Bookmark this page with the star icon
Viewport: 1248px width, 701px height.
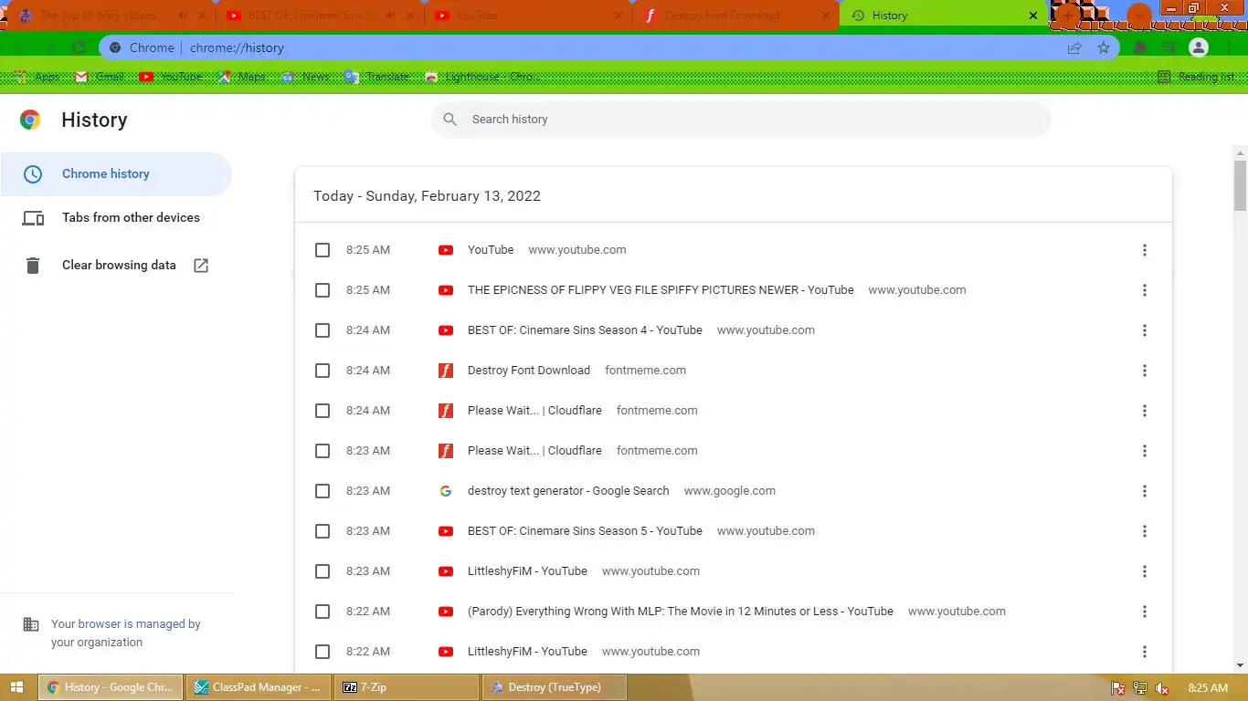[x=1104, y=47]
